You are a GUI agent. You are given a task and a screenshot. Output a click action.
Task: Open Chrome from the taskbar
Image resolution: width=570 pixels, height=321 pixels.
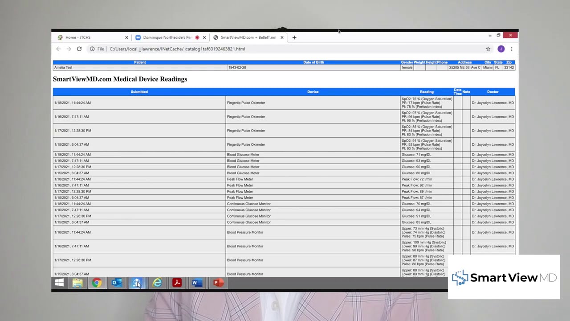pyautogui.click(x=97, y=283)
